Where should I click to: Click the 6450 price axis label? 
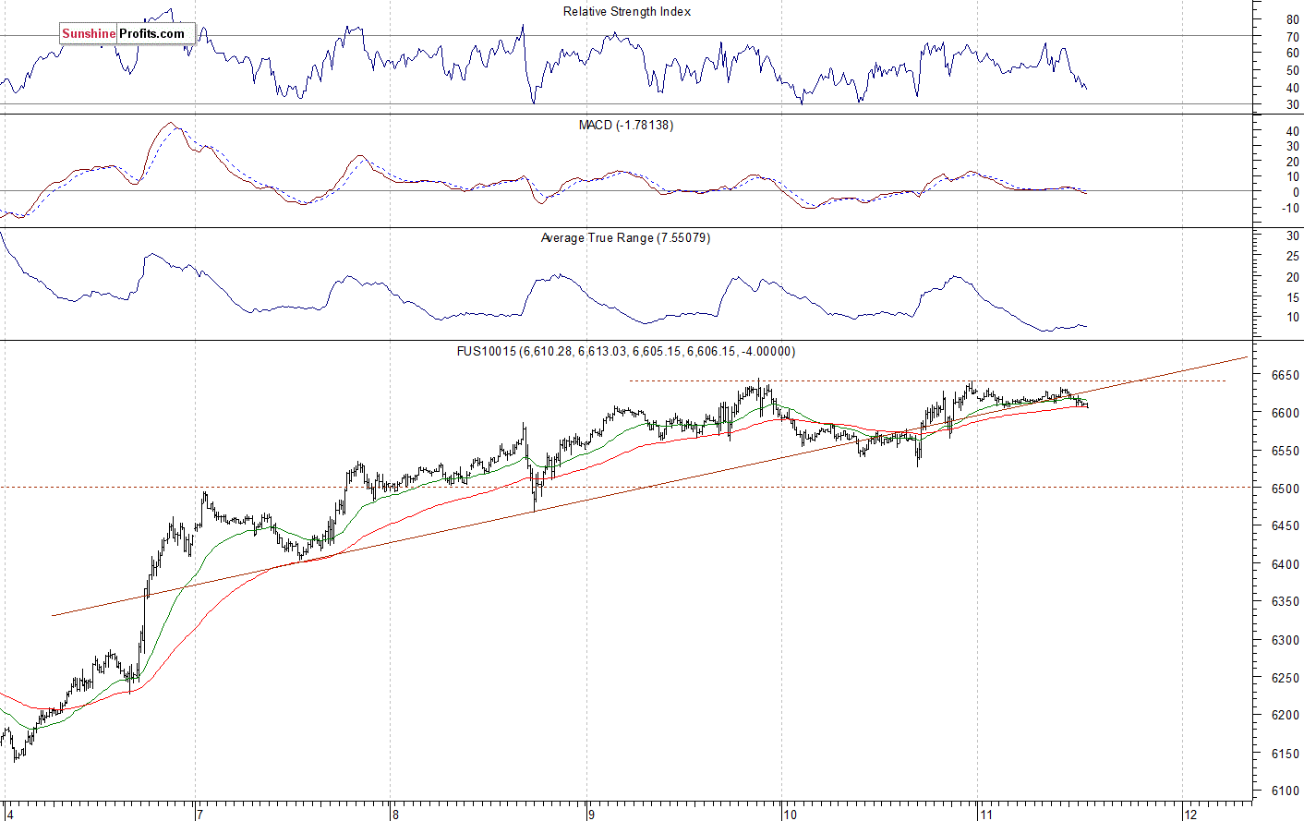(1286, 526)
